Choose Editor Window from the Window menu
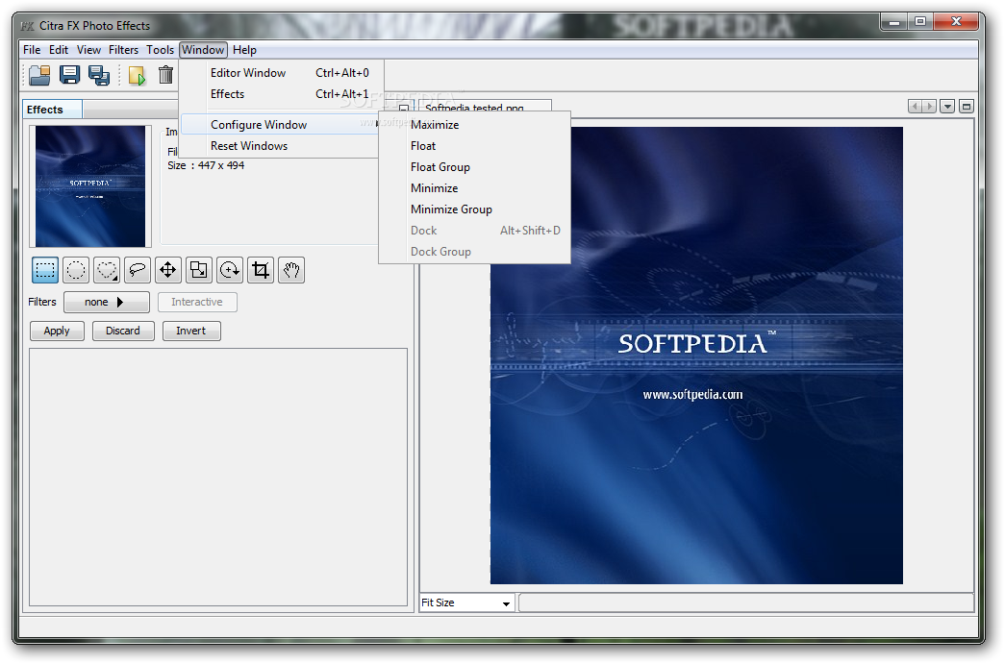 (x=282, y=73)
